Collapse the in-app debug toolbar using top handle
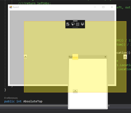The image size is (131, 113). coord(75,21)
